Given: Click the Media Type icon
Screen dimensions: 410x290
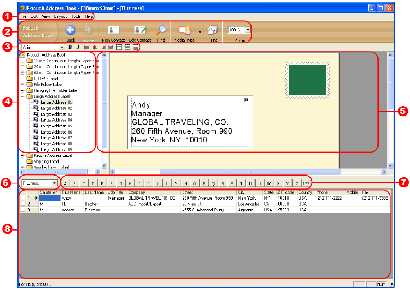Looking at the screenshot, I should [184, 30].
